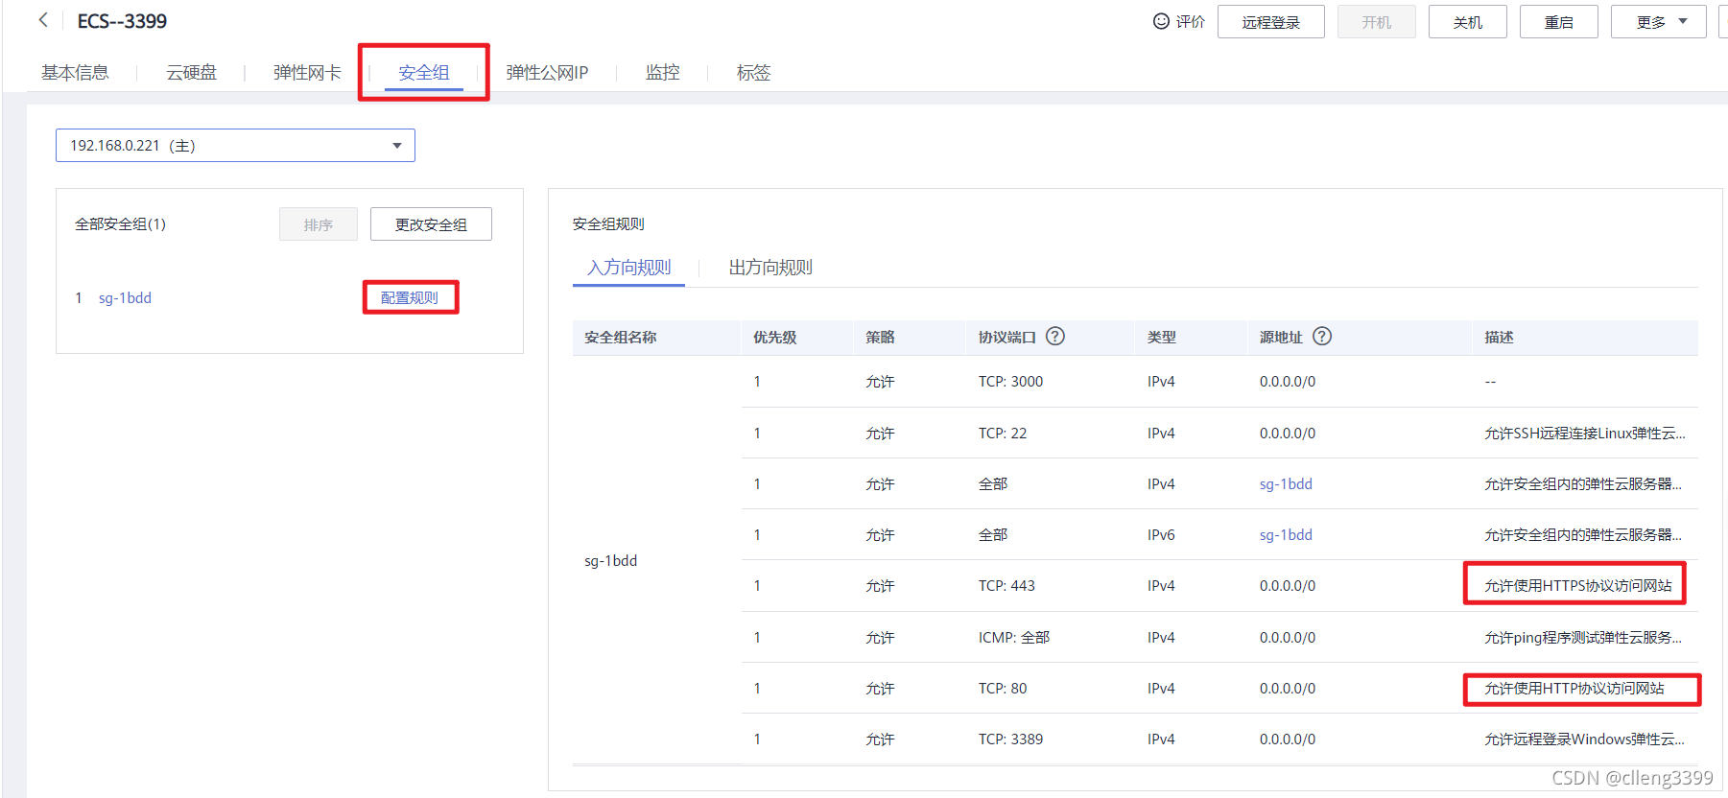Viewport: 1728px width, 798px height.
Task: Select the 入方向规则 tab
Action: tap(628, 268)
